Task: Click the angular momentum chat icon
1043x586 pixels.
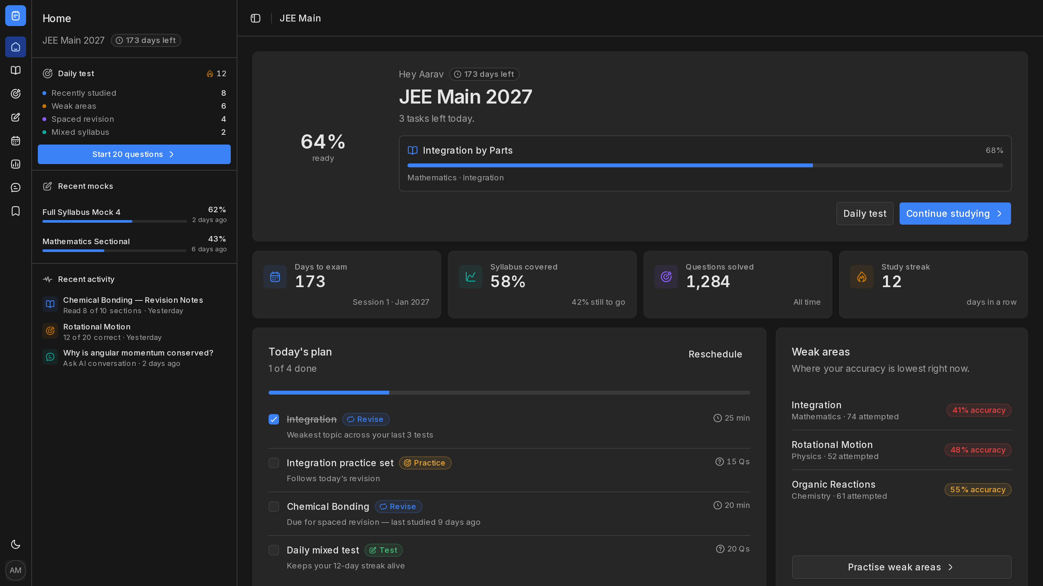Action: [50, 357]
